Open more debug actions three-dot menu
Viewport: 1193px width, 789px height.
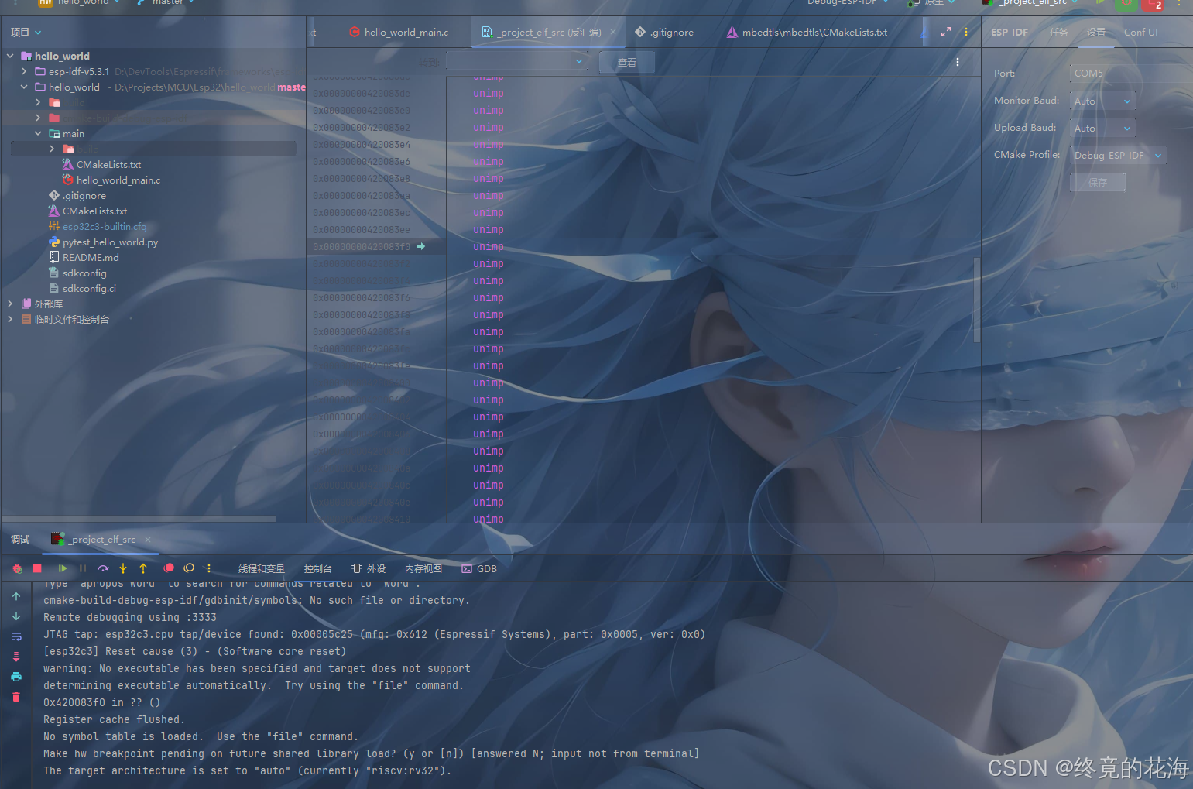(x=209, y=568)
